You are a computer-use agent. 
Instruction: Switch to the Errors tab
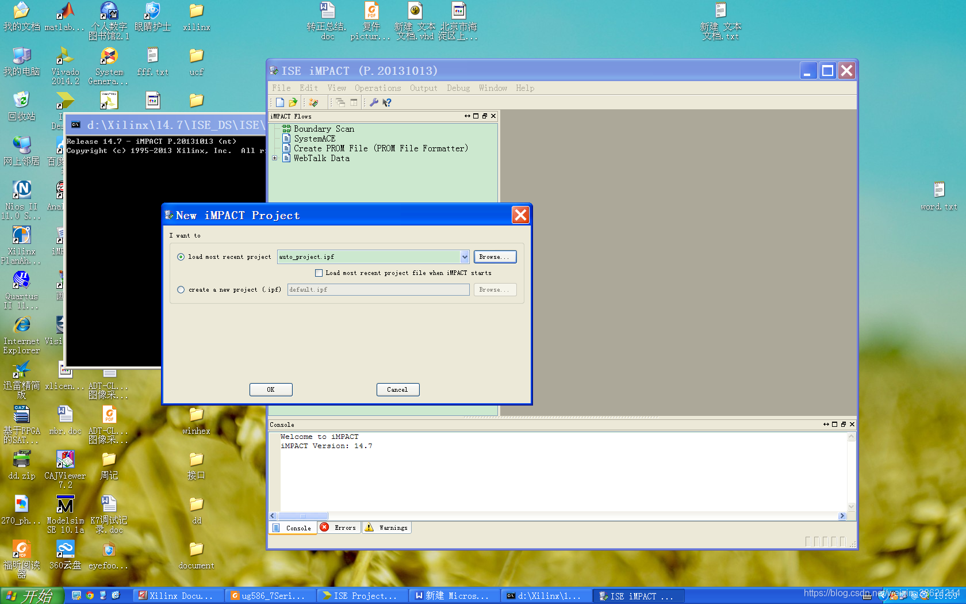(x=339, y=527)
